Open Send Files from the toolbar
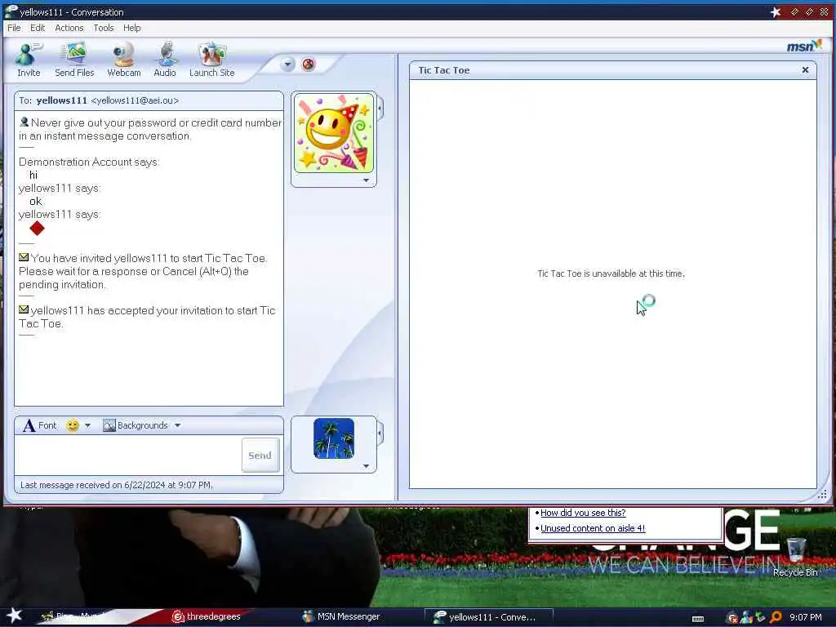Viewport: 836px width, 627px height. tap(74, 60)
